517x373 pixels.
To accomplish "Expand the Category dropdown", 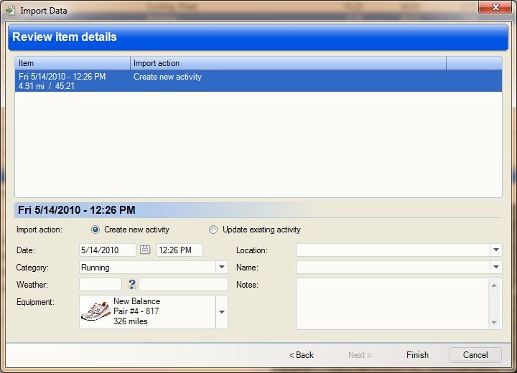I will click(222, 267).
